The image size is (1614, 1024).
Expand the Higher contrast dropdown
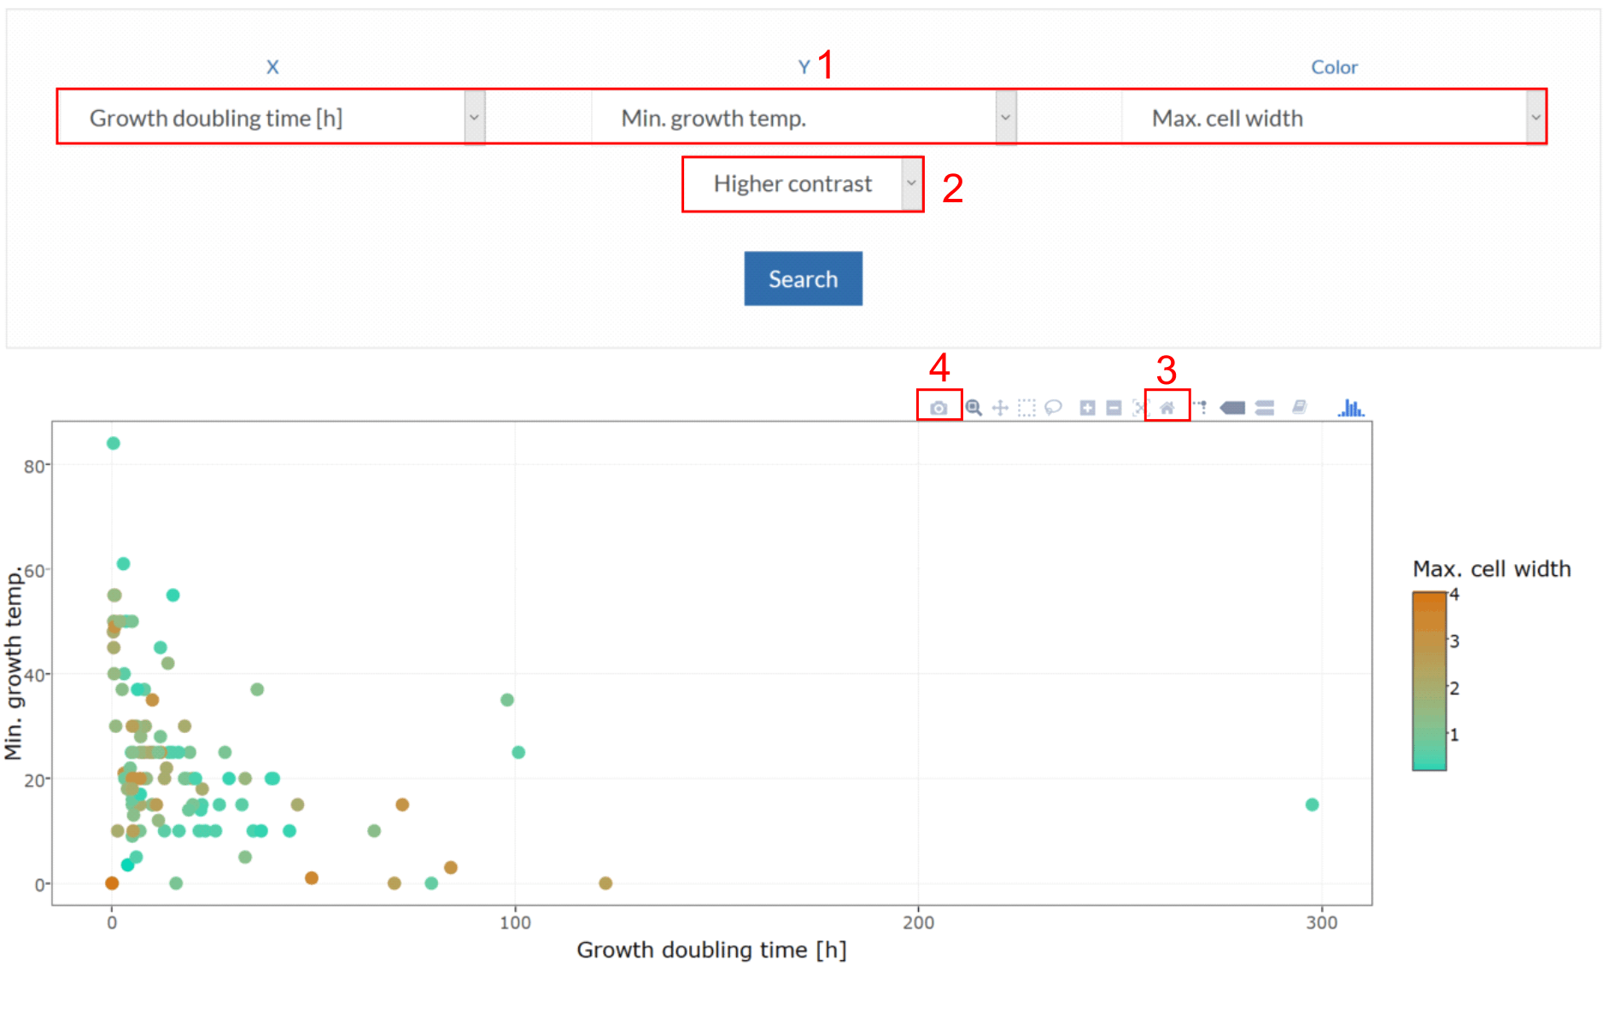point(803,183)
